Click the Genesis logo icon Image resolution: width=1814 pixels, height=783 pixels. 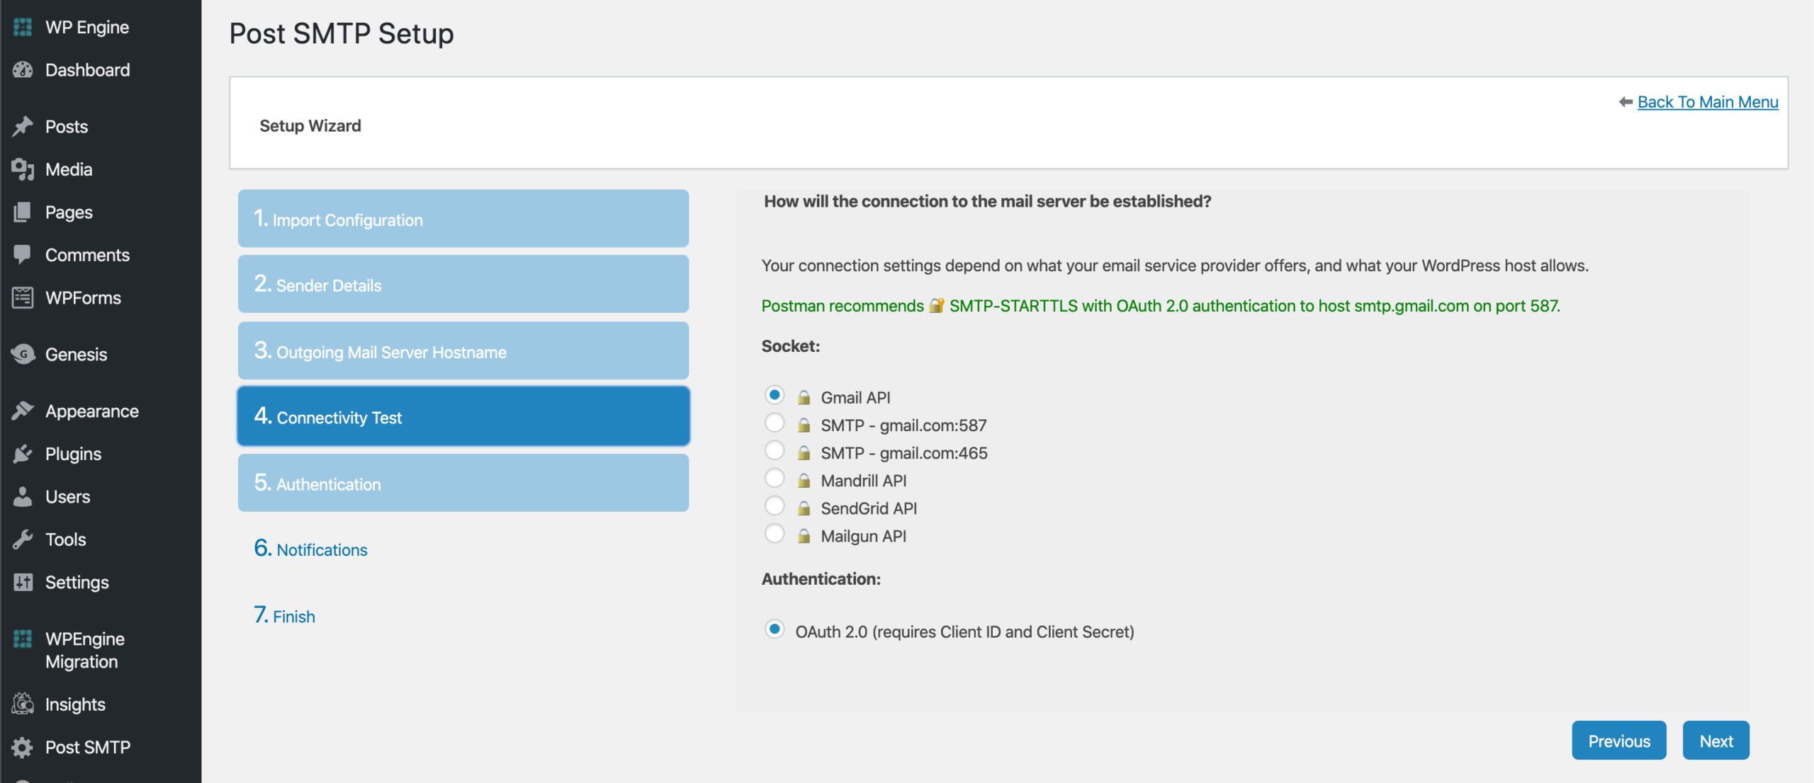(23, 354)
